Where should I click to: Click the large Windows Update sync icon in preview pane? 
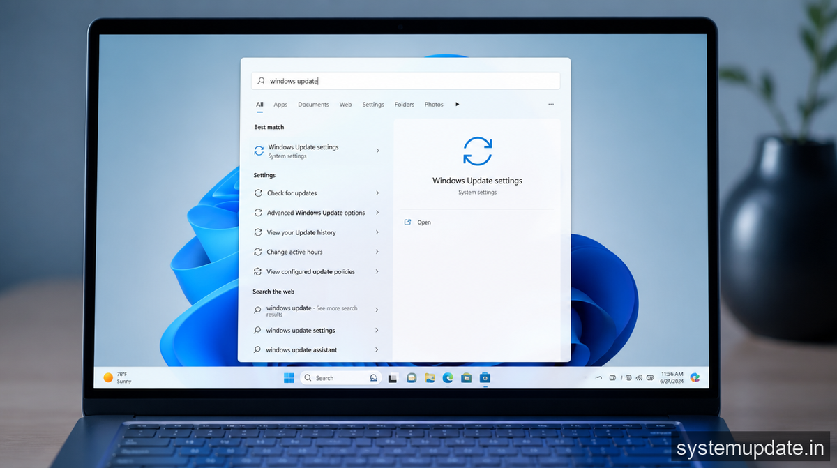478,151
